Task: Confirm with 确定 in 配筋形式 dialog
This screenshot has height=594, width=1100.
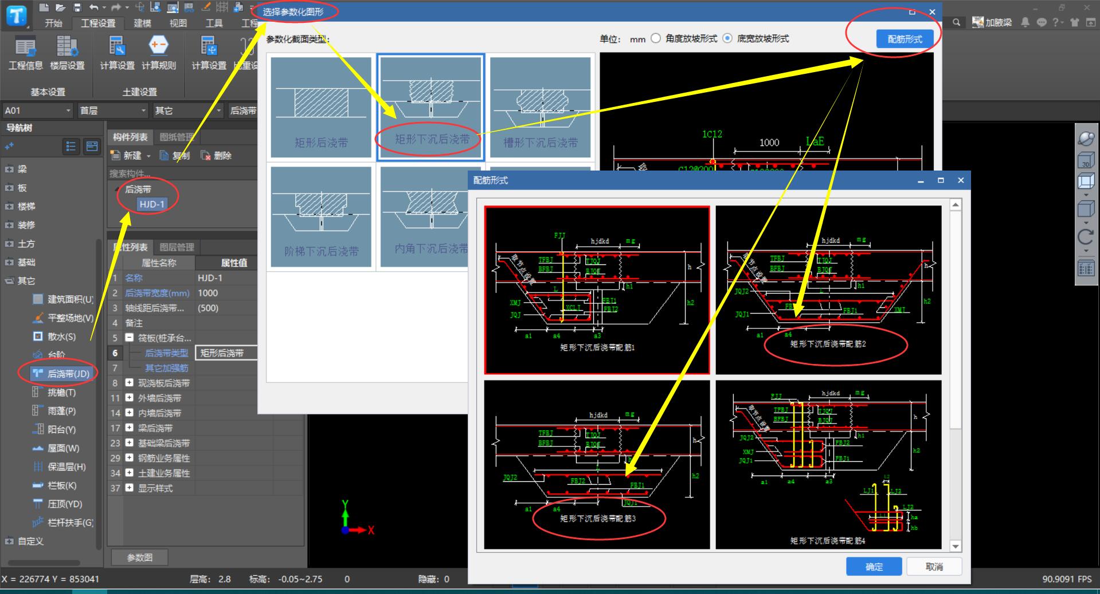Action: click(874, 567)
